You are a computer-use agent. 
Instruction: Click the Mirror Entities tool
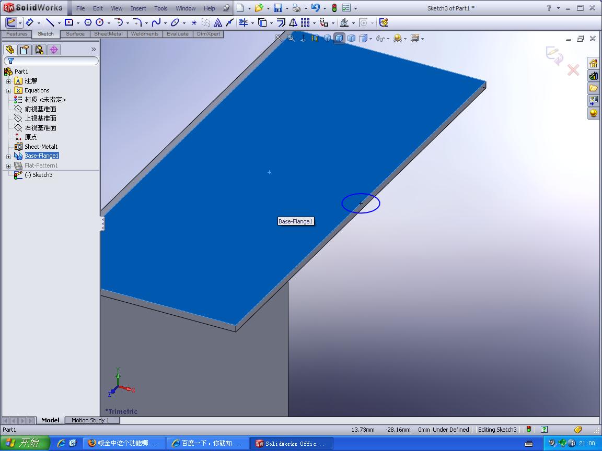point(293,22)
